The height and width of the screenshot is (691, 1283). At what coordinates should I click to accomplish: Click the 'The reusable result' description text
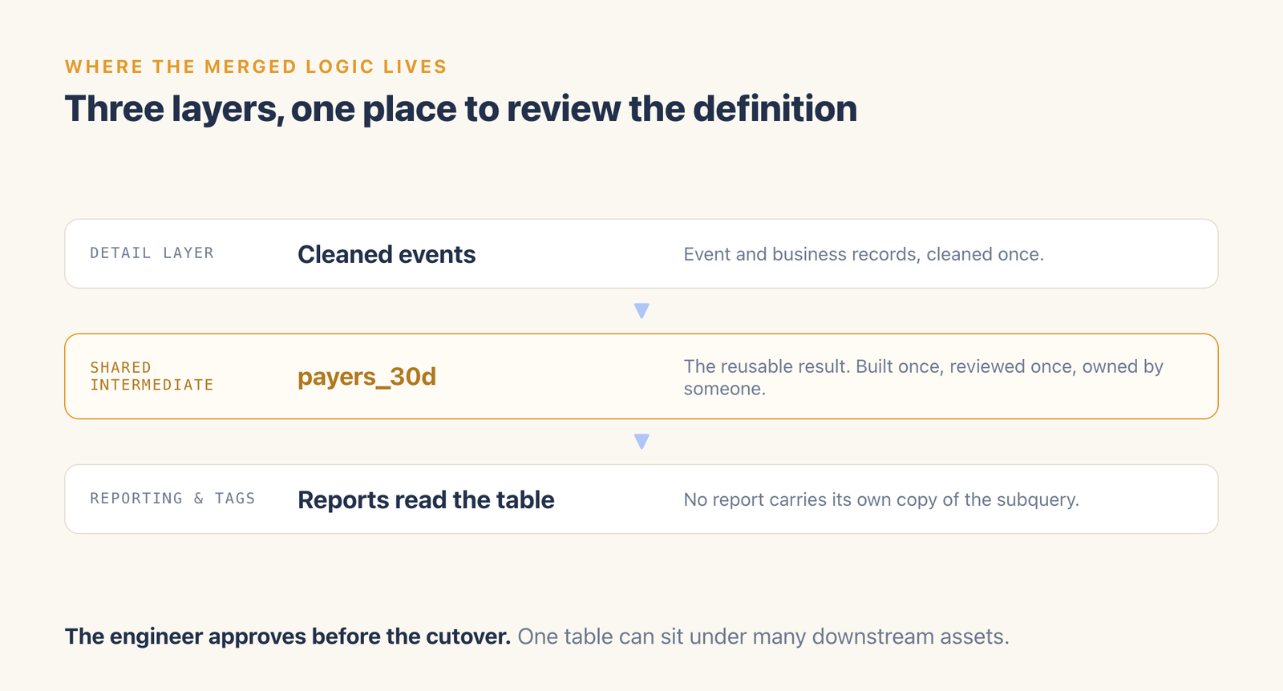click(923, 378)
